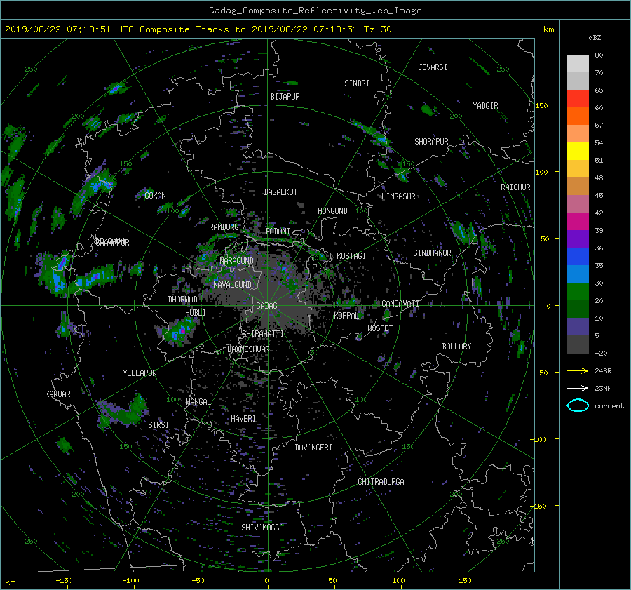Click the KUSTAGI city label
The width and height of the screenshot is (631, 590).
pyautogui.click(x=351, y=256)
